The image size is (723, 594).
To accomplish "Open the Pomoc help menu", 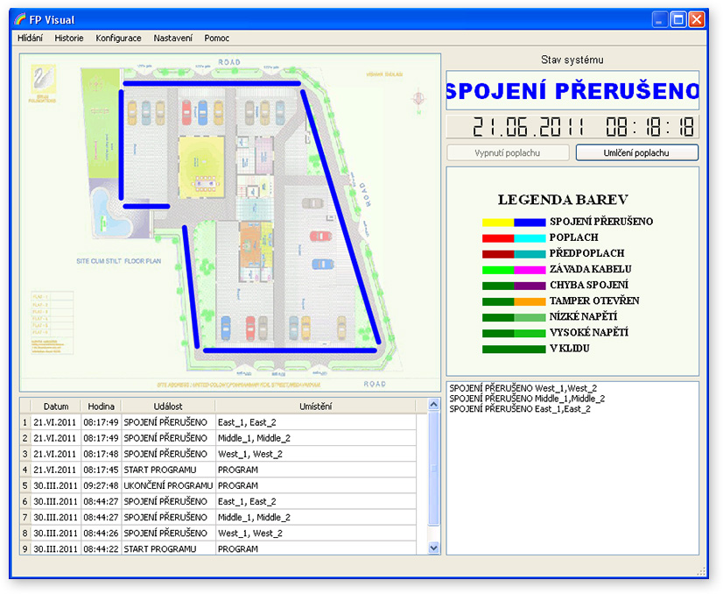I will coord(217,39).
